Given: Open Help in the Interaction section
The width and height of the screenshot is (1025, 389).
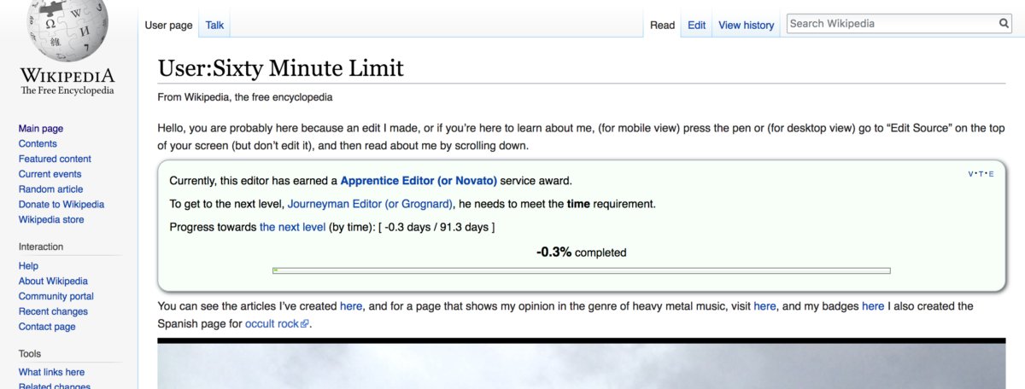Looking at the screenshot, I should click(28, 266).
